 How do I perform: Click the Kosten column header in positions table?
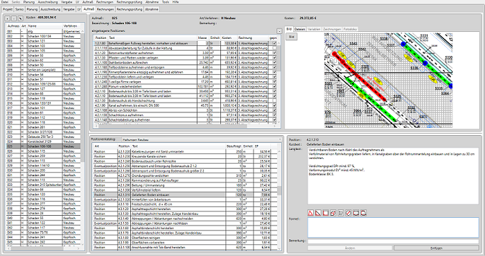229,37
